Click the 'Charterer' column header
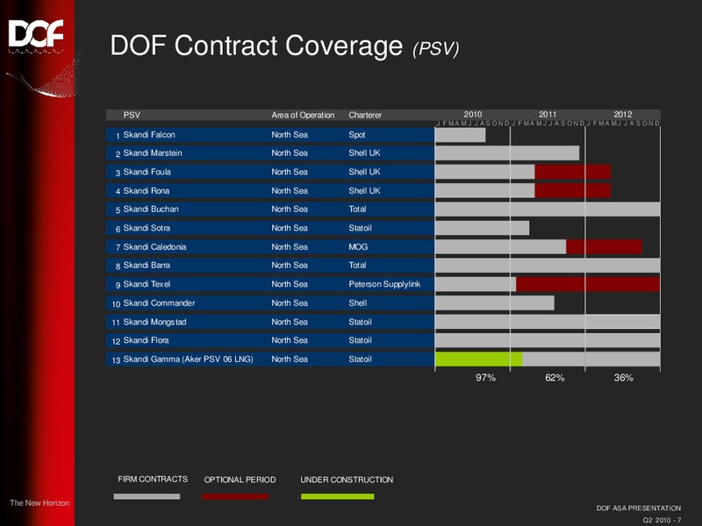 365,115
